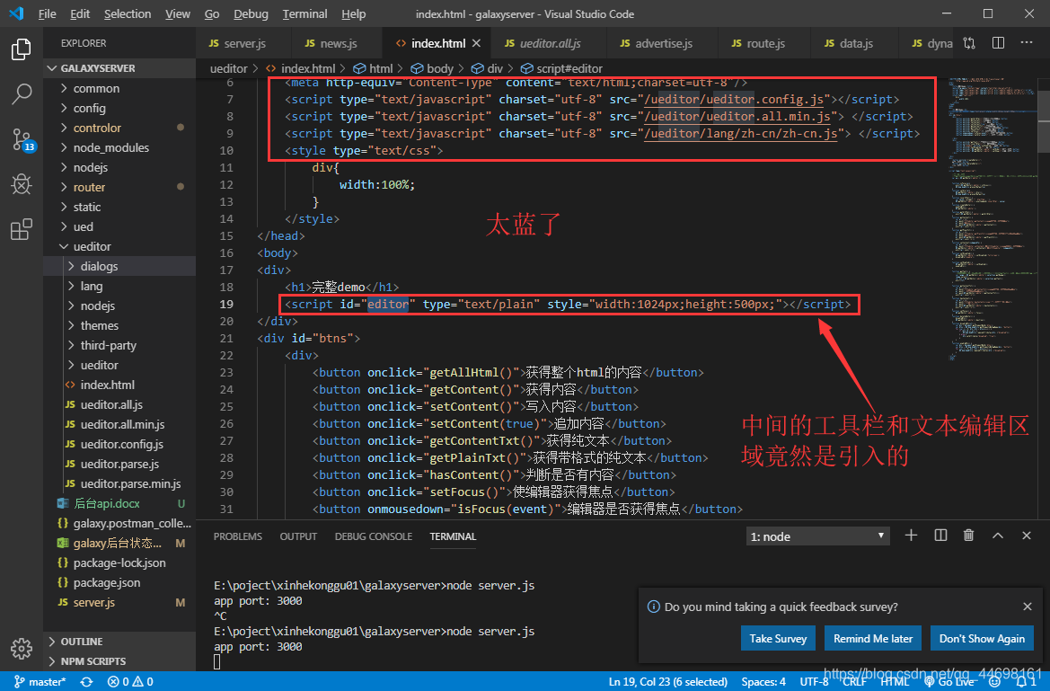Expand the dialogs subfolder
This screenshot has height=691, width=1050.
click(119, 266)
